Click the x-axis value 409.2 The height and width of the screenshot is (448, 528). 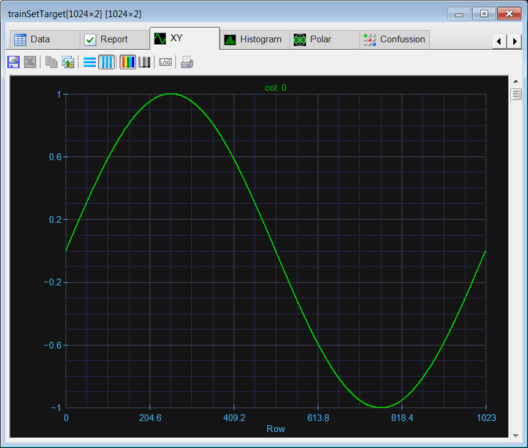[234, 418]
